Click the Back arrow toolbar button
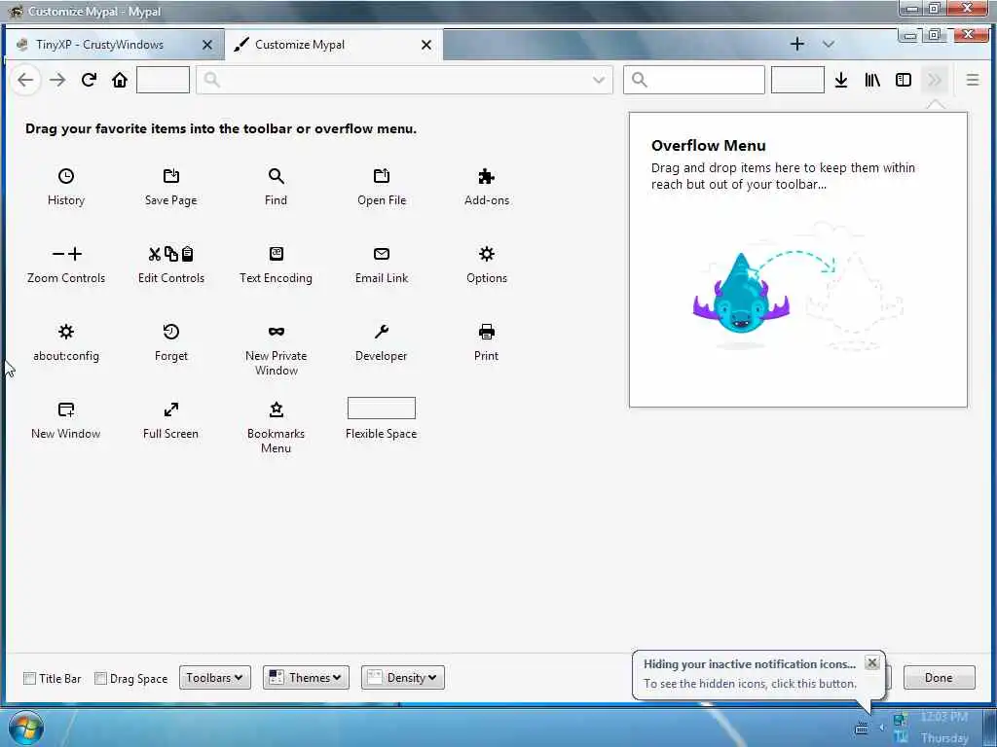 (x=25, y=80)
